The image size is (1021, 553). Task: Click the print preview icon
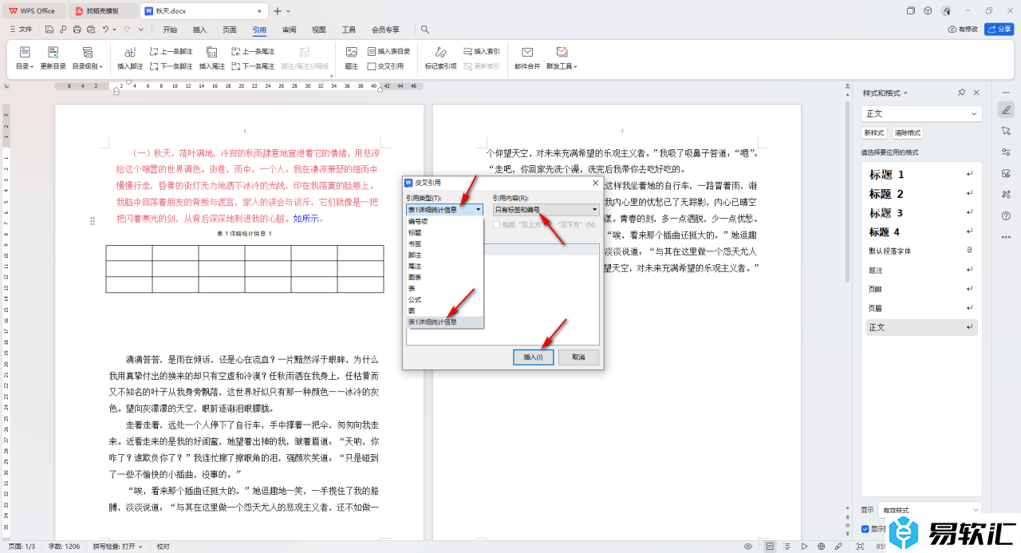90,30
